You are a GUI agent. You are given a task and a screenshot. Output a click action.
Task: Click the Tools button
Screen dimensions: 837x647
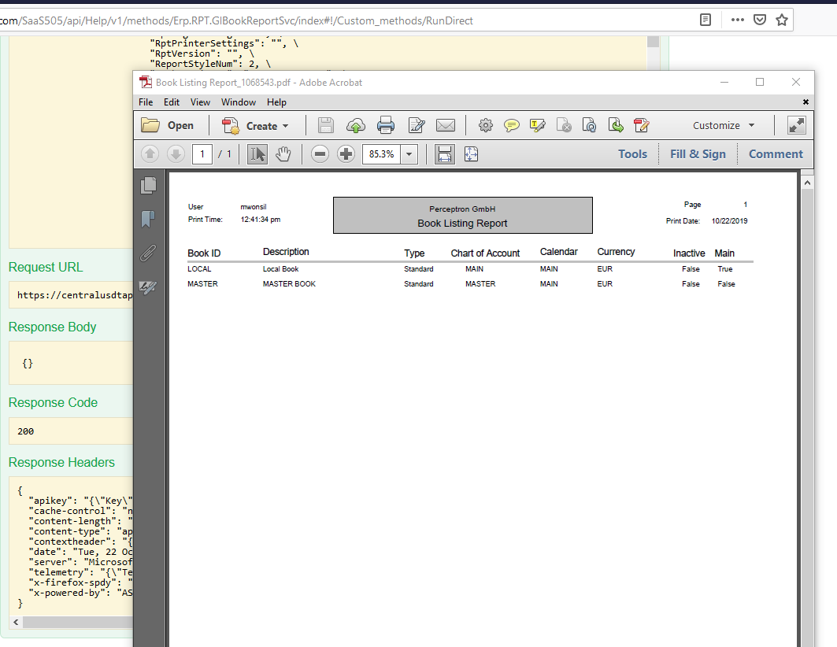tap(632, 153)
